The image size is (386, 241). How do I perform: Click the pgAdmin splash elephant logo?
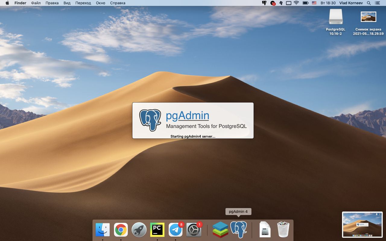click(150, 120)
